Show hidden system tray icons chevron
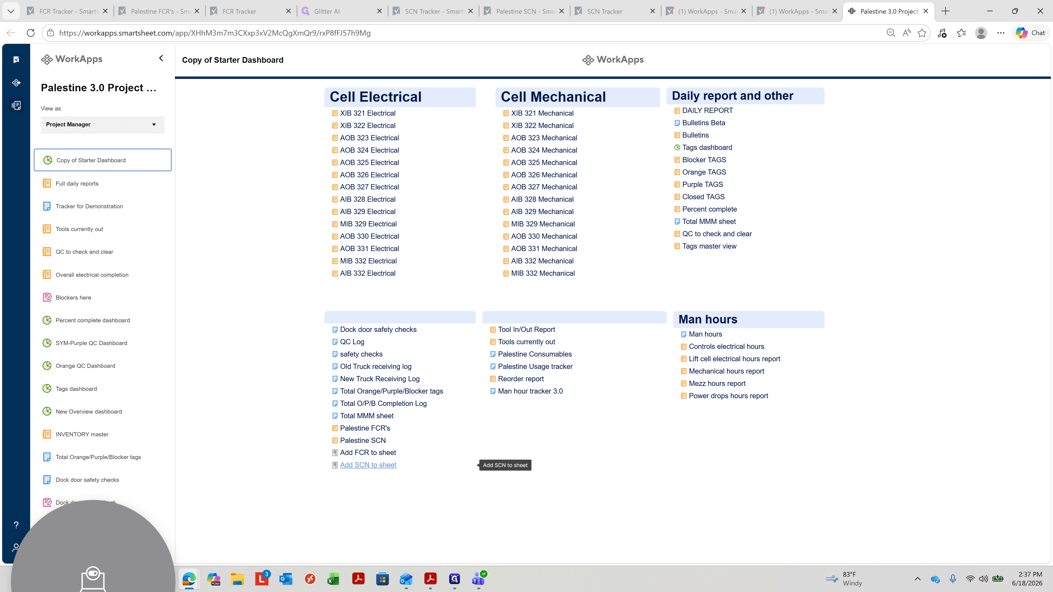1053x592 pixels. tap(918, 579)
